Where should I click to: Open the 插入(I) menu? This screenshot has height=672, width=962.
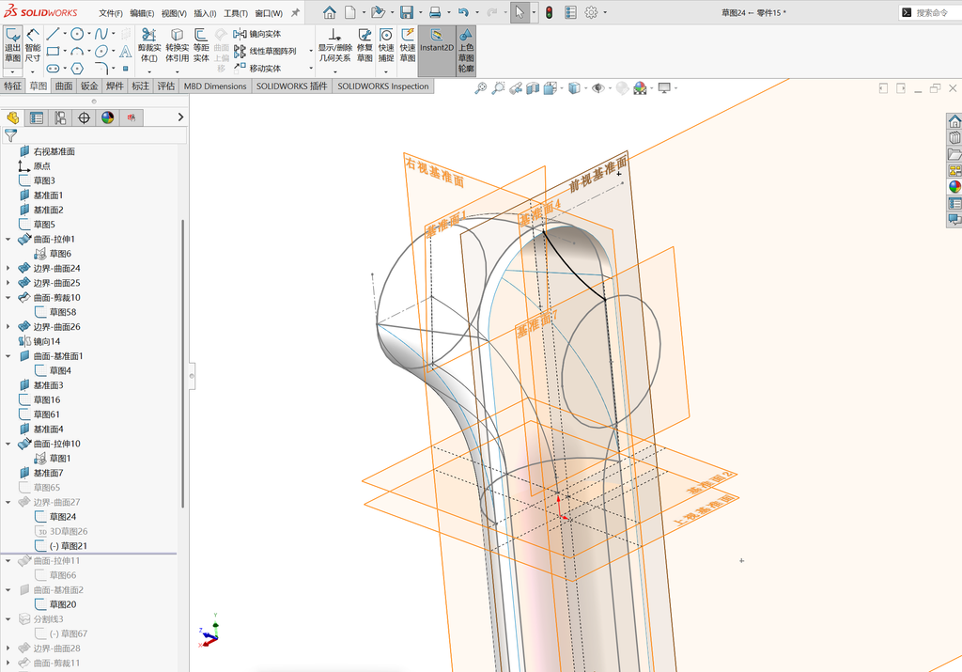205,13
